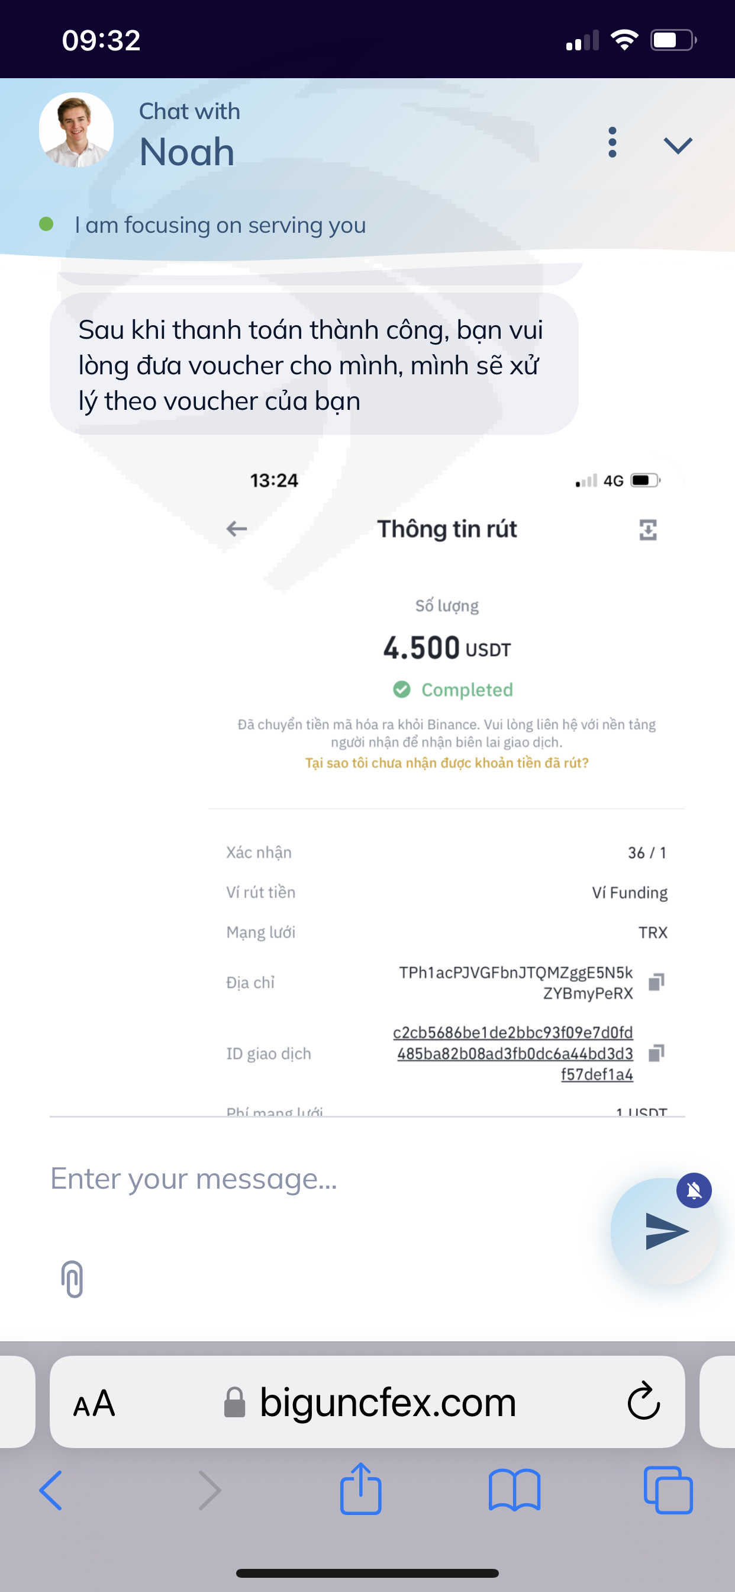
Task: Toggle the muted notification bell
Action: (x=694, y=1190)
